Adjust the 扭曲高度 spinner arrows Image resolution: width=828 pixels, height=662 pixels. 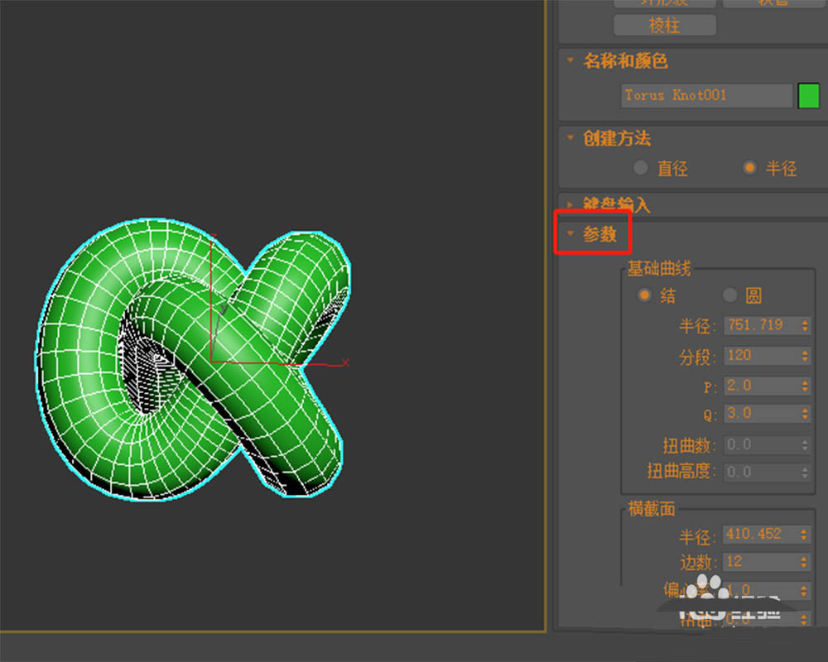[x=805, y=472]
